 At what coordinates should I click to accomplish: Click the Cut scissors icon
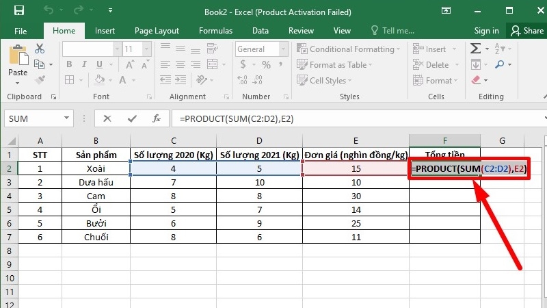[x=40, y=49]
